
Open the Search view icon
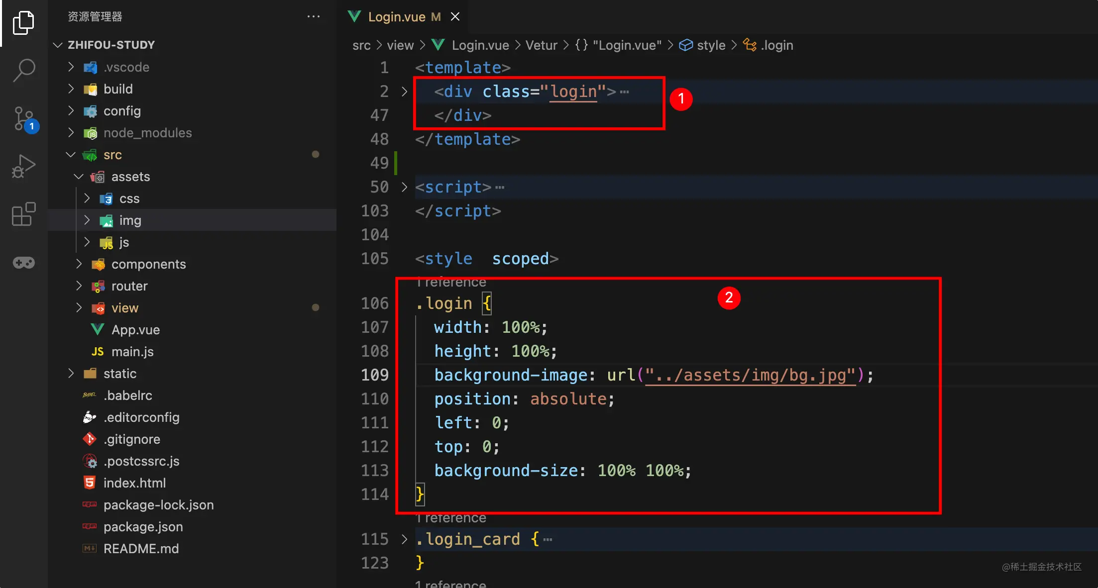click(23, 70)
